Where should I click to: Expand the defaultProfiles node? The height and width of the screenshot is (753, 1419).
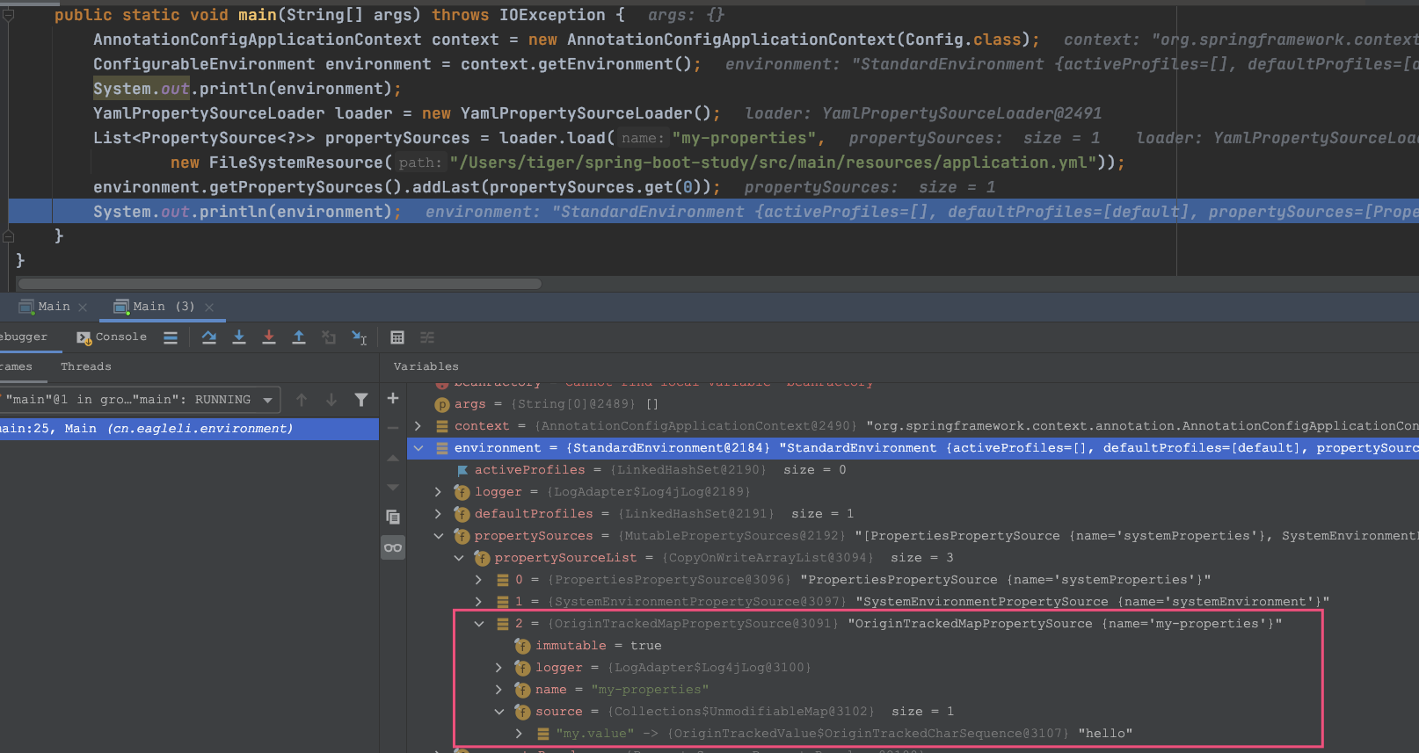point(438,514)
